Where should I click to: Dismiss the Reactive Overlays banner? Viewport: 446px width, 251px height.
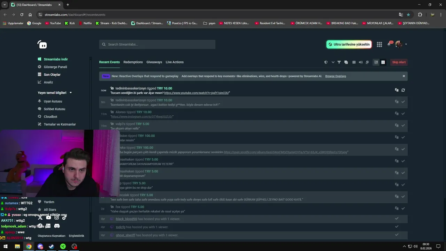click(x=404, y=76)
